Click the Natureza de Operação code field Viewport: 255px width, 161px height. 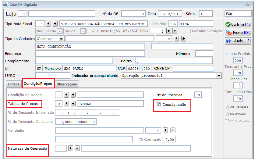[x=61, y=148]
